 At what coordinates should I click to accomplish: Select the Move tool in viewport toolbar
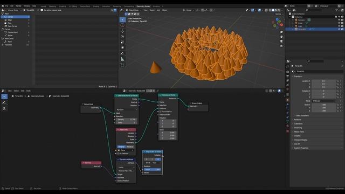pos(122,31)
